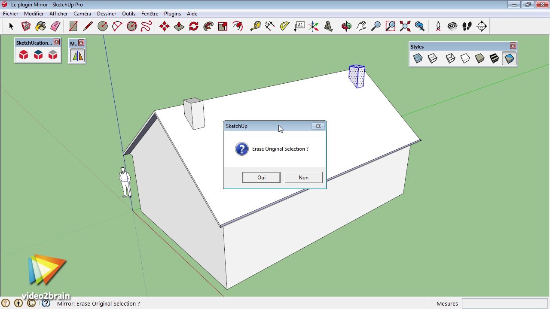This screenshot has height=309, width=550.
Task: Select the Position Camera tool
Action: 438,26
